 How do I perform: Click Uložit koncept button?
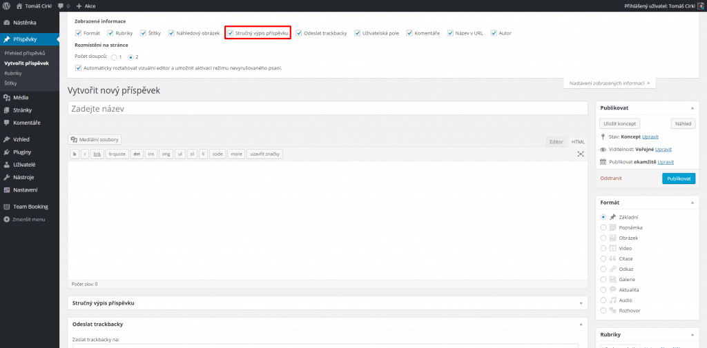[x=619, y=123]
